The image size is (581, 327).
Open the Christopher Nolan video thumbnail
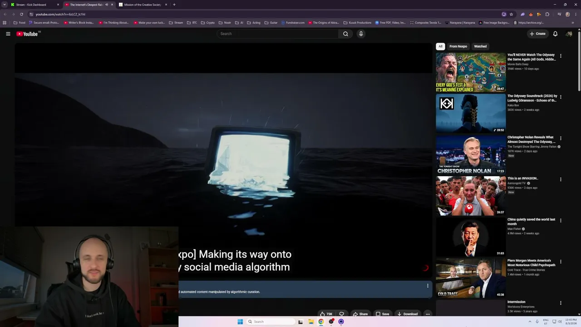point(471,155)
